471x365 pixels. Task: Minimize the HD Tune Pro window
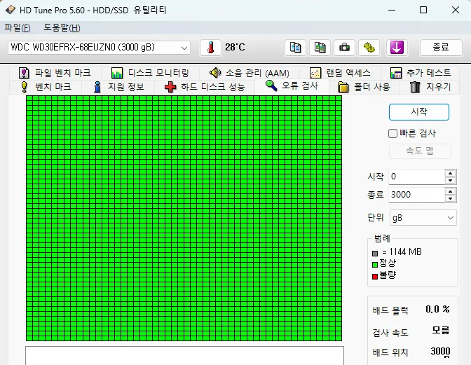392,10
